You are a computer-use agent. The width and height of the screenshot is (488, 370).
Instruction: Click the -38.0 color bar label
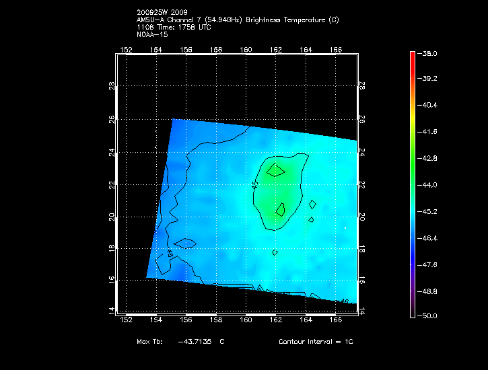click(x=429, y=53)
